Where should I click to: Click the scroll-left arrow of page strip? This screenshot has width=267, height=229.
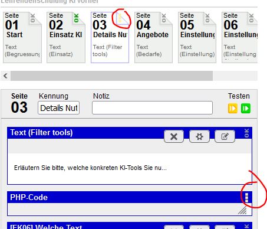5,76
